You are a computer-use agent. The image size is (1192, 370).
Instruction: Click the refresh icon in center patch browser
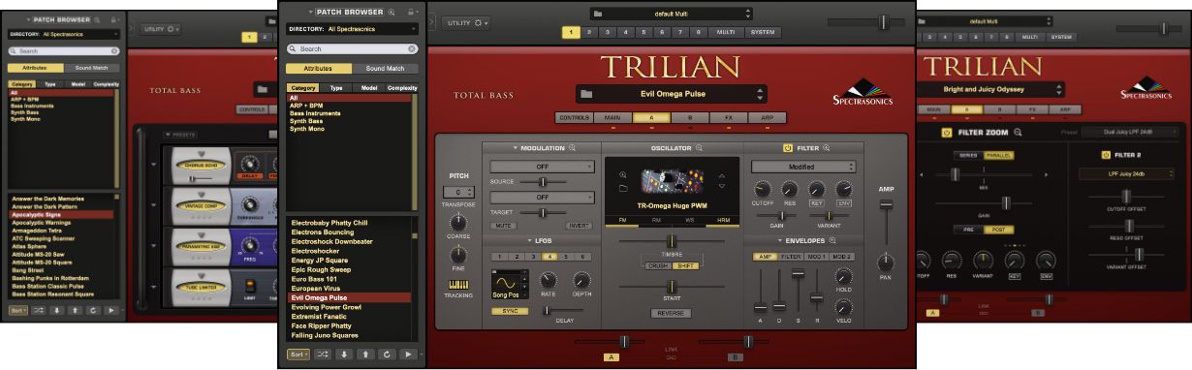pos(387,355)
